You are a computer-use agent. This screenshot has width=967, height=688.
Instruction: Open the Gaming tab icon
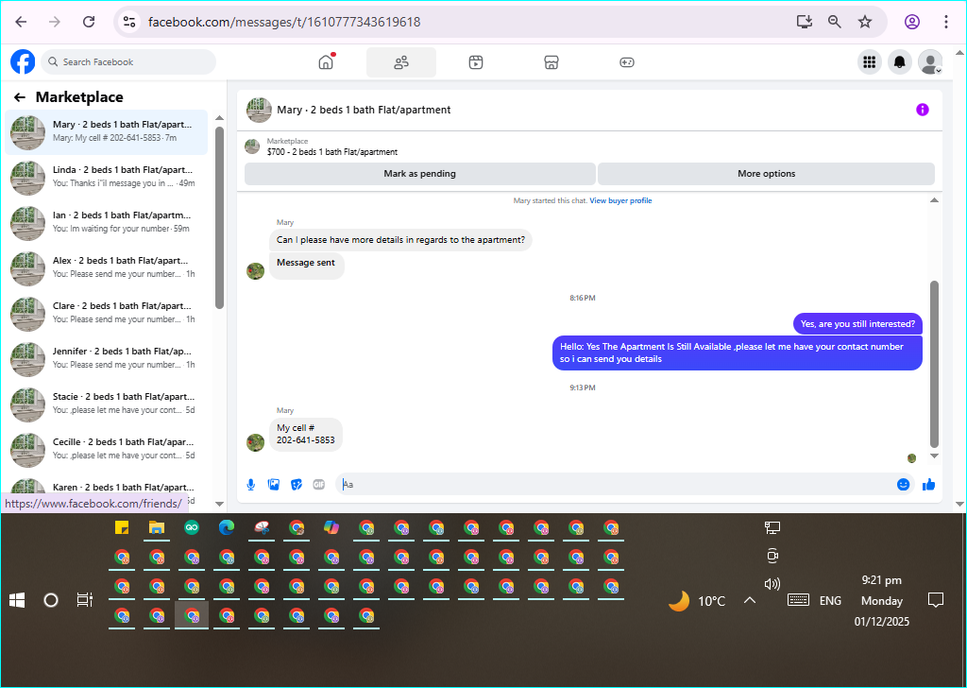pos(627,62)
